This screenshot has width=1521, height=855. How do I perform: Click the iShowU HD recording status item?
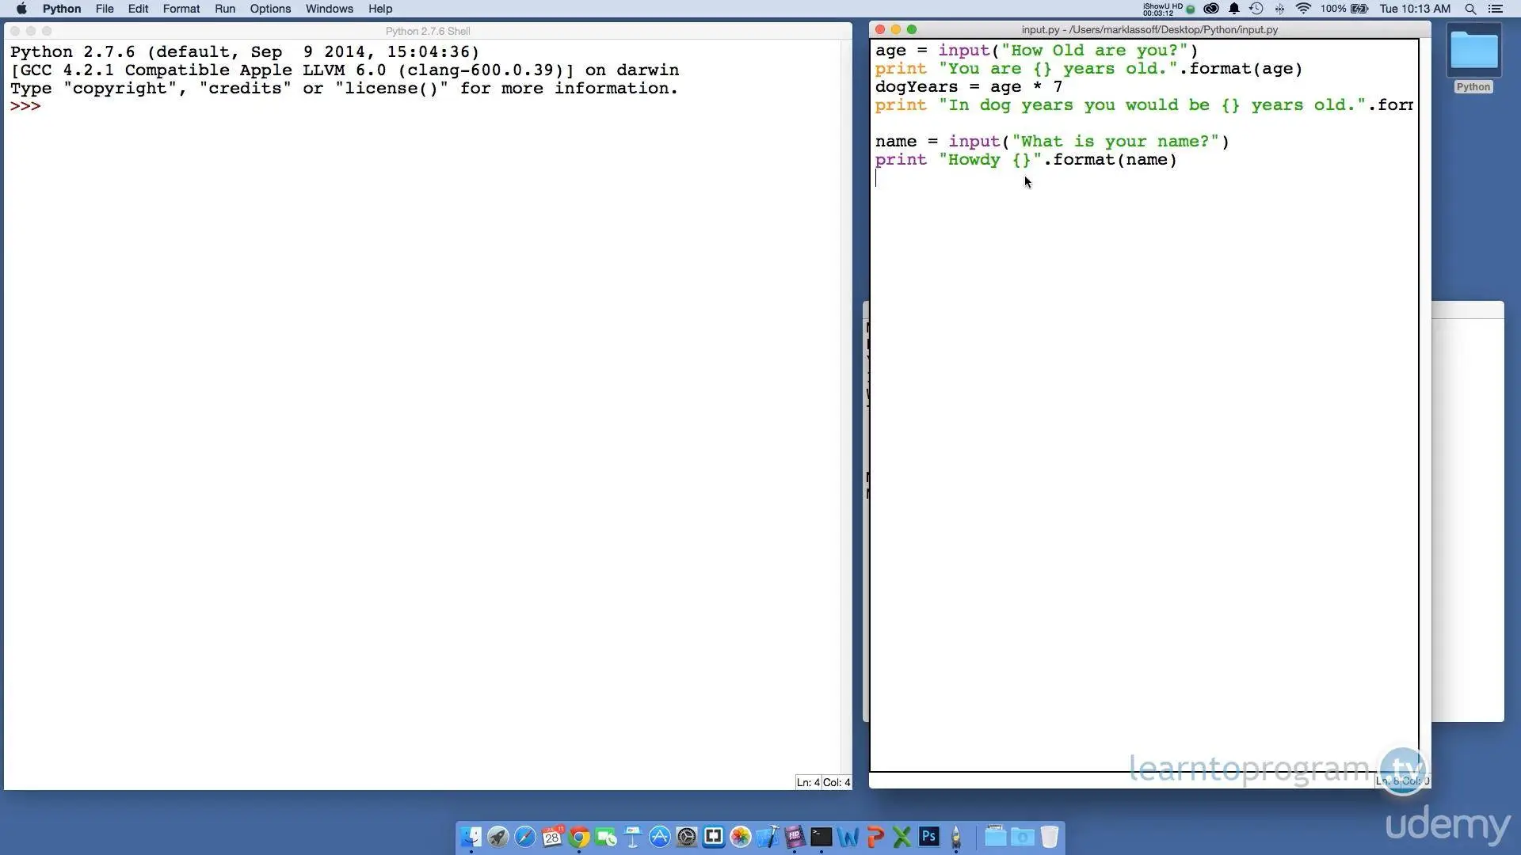1168,9
